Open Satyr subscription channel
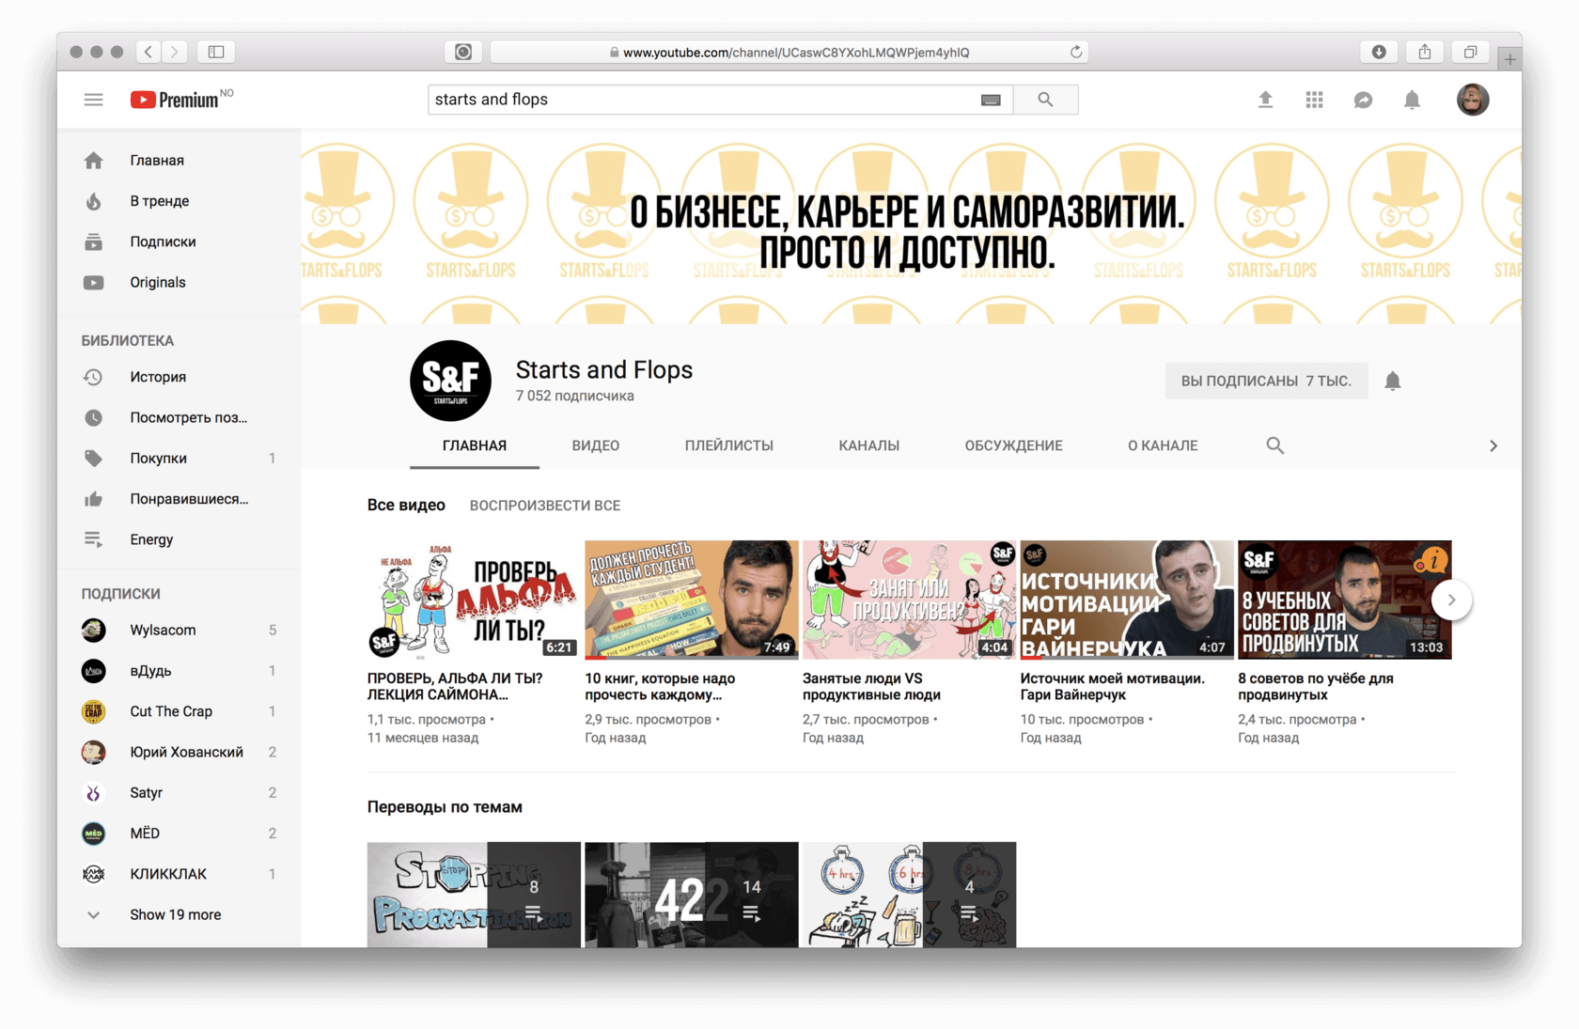 tap(179, 792)
